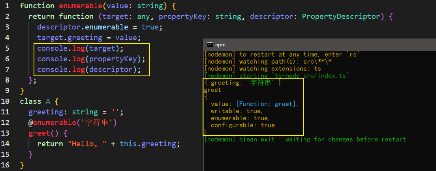Screen dimensions: 436x171
Task: Click line number 12 in the editor gutter
Action: [x=5, y=123]
